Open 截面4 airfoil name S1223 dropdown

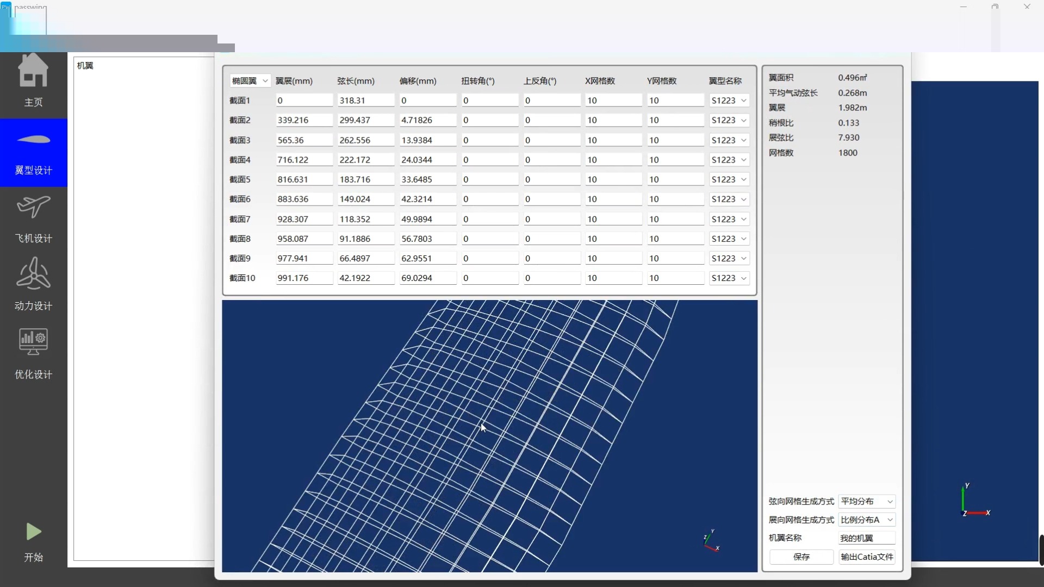click(x=729, y=160)
